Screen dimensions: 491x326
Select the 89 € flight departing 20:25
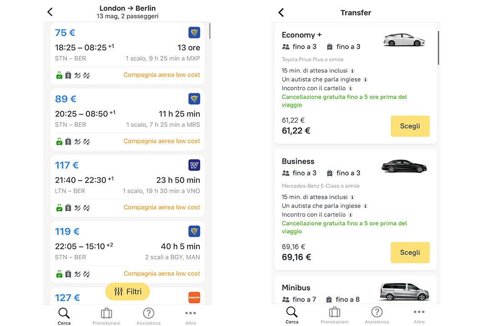click(x=127, y=119)
